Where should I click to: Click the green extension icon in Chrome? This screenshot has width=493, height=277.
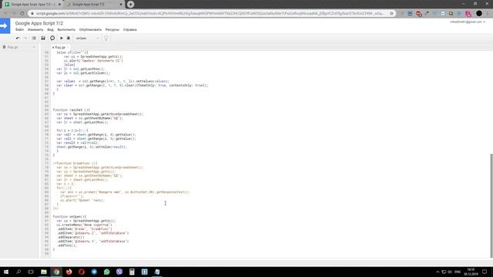[x=451, y=14]
